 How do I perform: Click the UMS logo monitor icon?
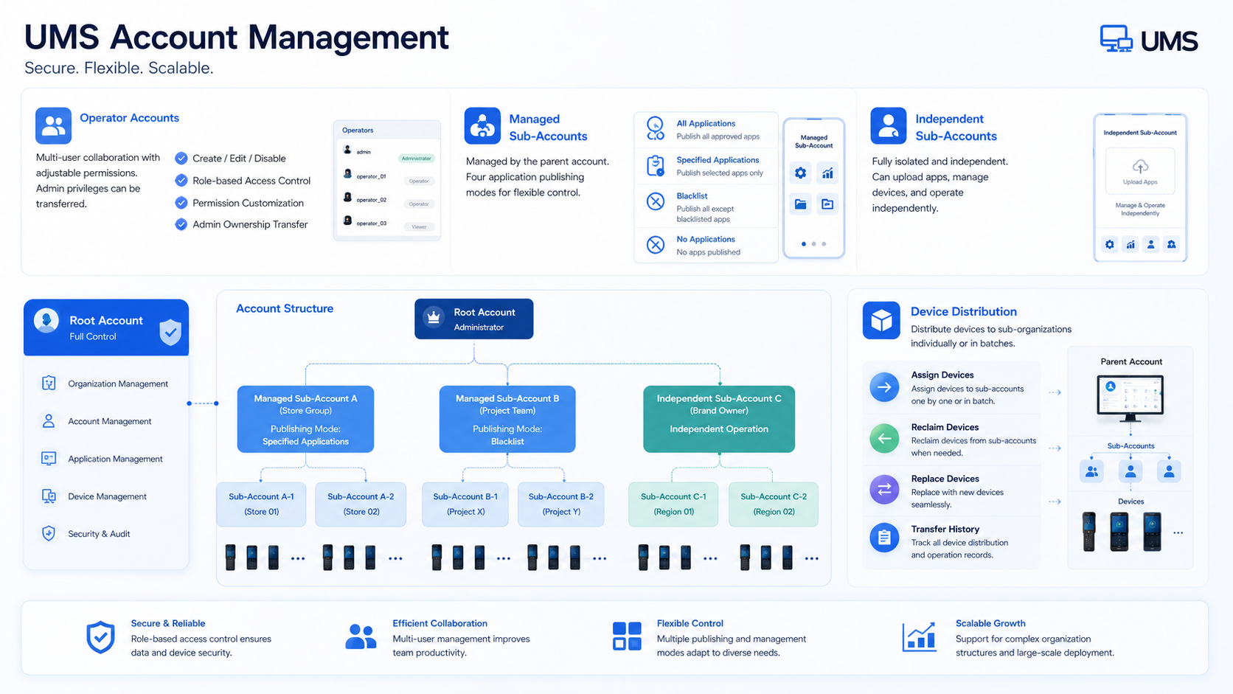(x=1116, y=39)
